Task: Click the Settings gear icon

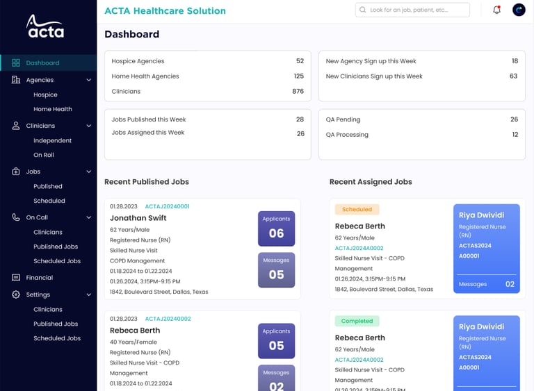Action: click(16, 294)
